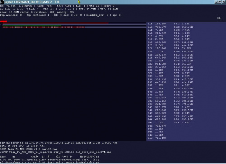Click row '555: 4.14M'
Screen dimensions: 226x164
coord(182,36)
